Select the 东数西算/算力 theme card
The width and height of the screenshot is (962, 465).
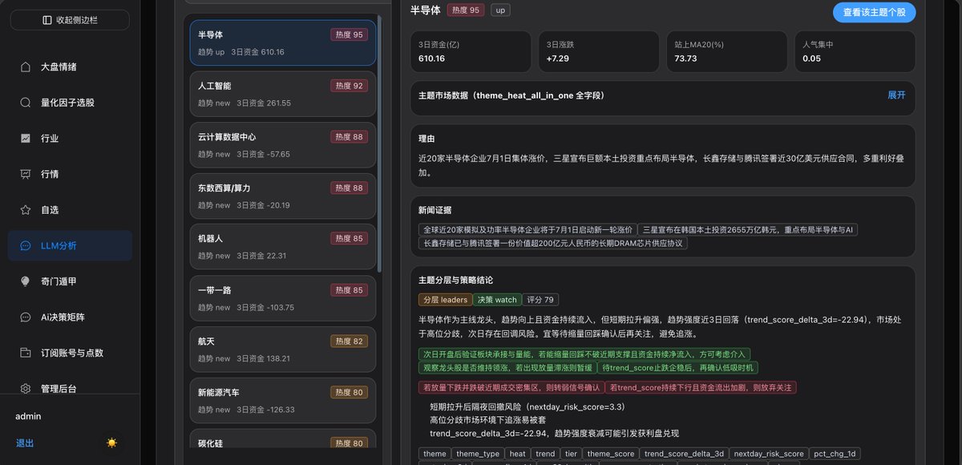283,196
